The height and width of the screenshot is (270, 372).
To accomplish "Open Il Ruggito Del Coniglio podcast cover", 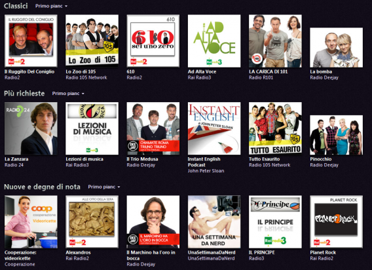I will (31, 41).
